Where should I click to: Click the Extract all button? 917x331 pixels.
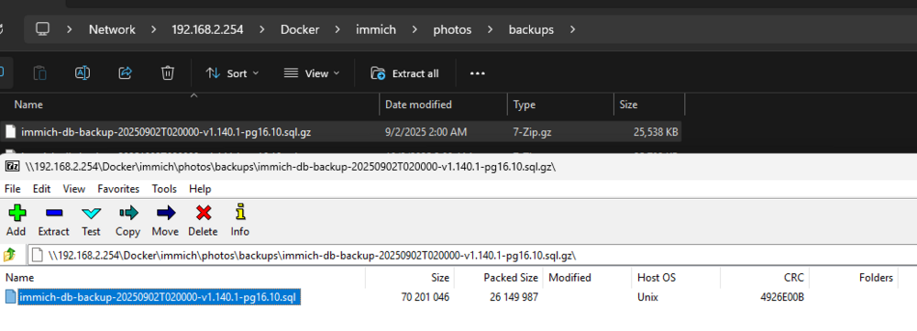pos(404,73)
